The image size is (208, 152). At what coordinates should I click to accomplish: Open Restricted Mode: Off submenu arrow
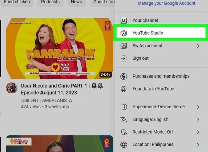(x=198, y=132)
